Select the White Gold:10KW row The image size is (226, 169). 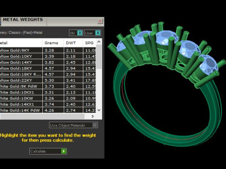click(x=48, y=98)
